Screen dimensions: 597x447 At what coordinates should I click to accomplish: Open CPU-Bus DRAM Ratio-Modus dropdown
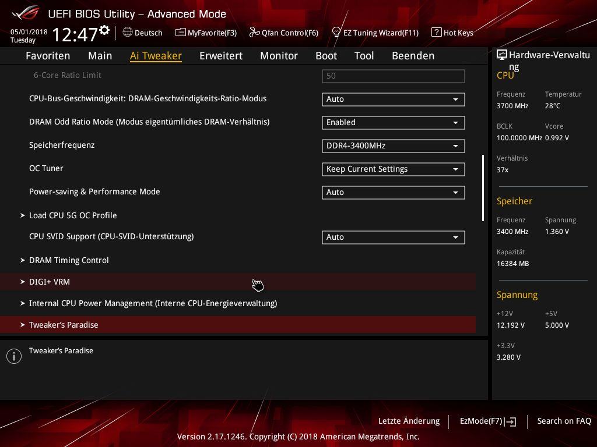[x=394, y=99]
